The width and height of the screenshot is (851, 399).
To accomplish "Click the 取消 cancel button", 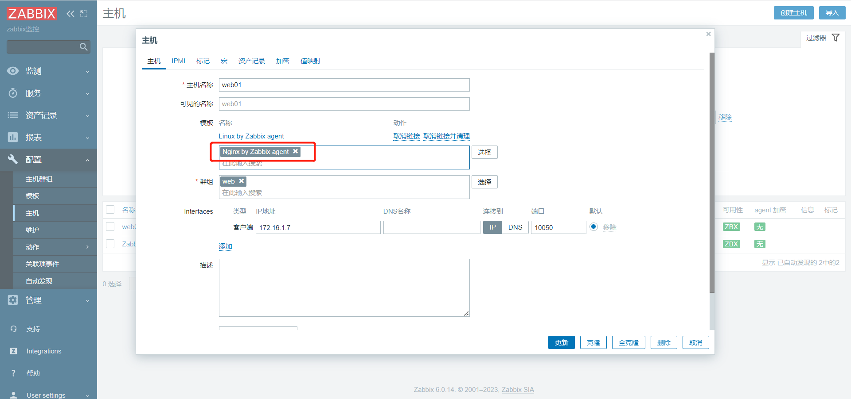I will (696, 342).
